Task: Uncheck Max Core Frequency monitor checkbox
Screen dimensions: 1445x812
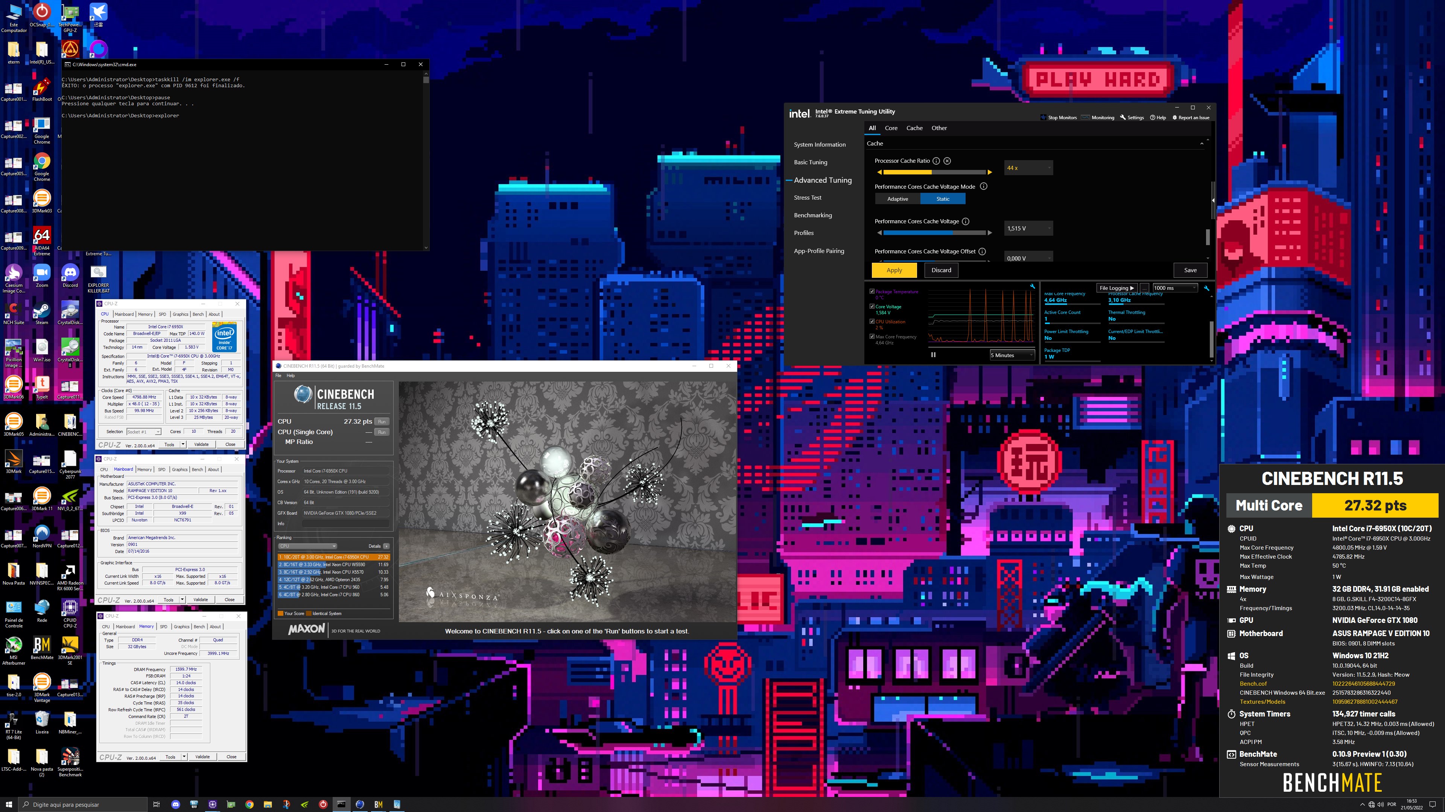Action: (x=872, y=337)
